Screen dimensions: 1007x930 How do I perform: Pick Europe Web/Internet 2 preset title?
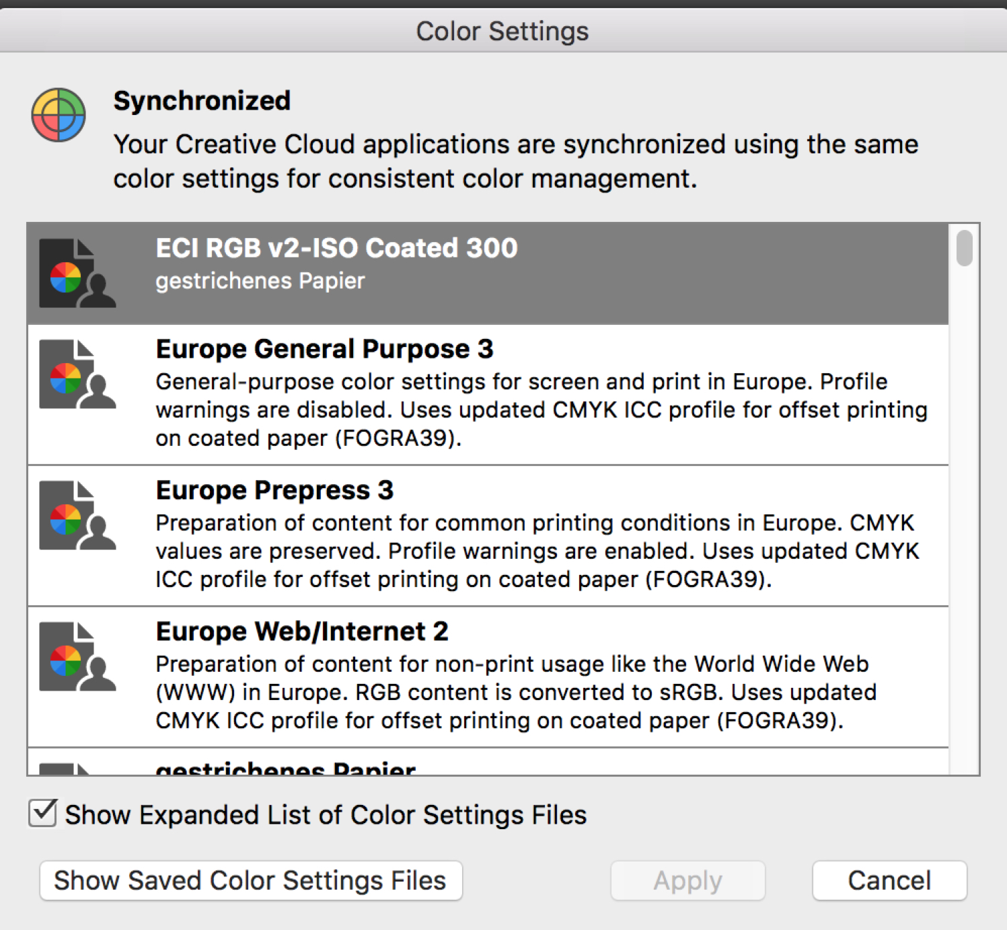click(x=302, y=631)
